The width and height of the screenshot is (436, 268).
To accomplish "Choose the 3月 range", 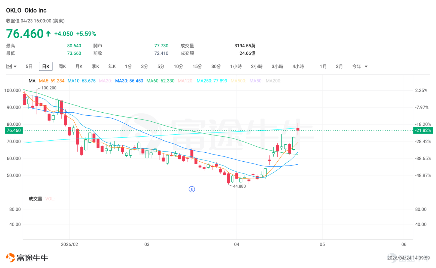I will pos(339,66).
